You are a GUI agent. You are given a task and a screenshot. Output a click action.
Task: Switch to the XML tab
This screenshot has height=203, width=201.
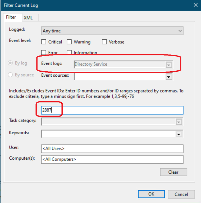(28, 18)
